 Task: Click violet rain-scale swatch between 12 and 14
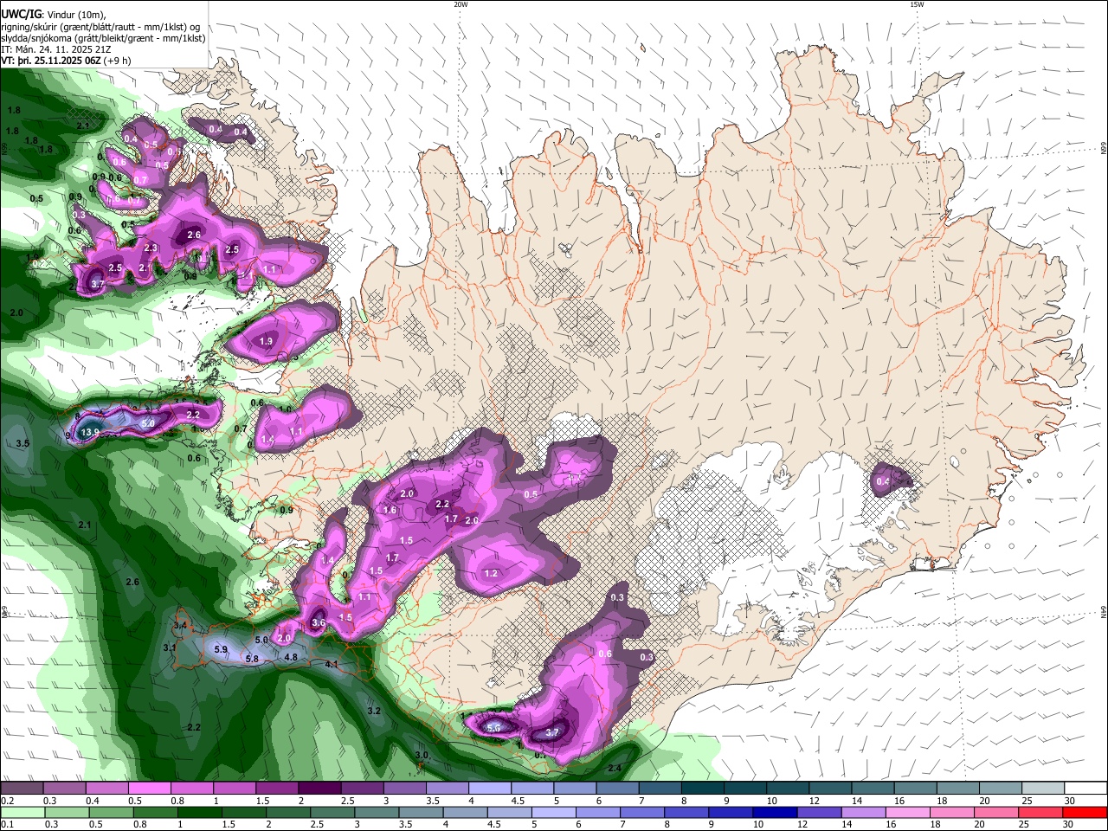click(817, 812)
